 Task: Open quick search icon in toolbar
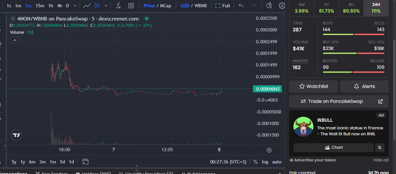pyautogui.click(x=270, y=6)
